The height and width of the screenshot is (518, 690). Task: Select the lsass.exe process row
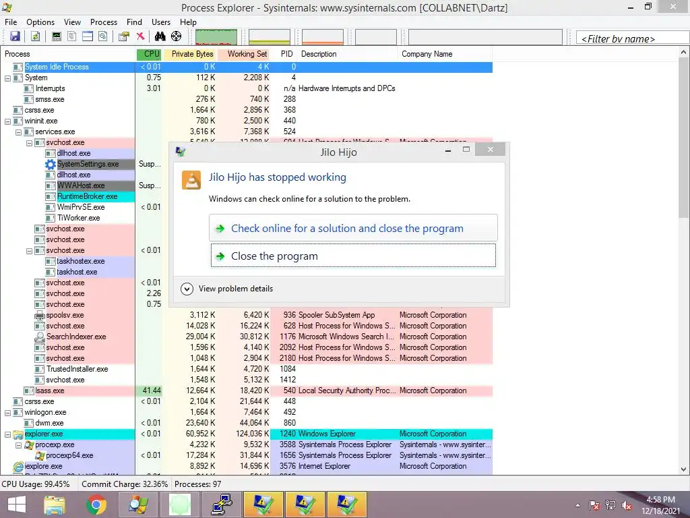(x=247, y=391)
